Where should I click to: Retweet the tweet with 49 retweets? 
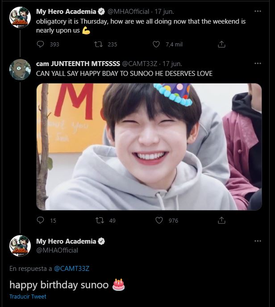tap(100, 220)
